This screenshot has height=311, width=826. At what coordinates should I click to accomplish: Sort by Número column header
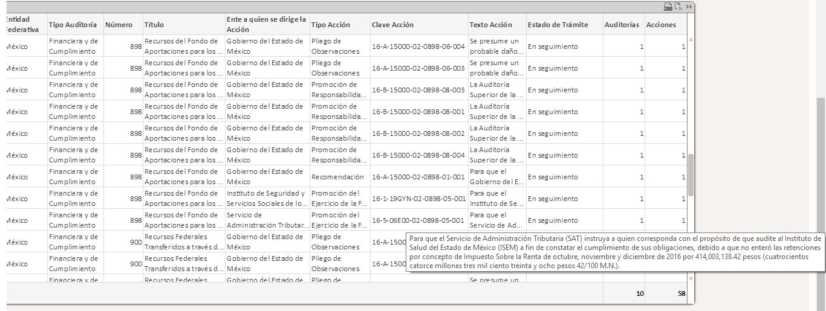(119, 25)
